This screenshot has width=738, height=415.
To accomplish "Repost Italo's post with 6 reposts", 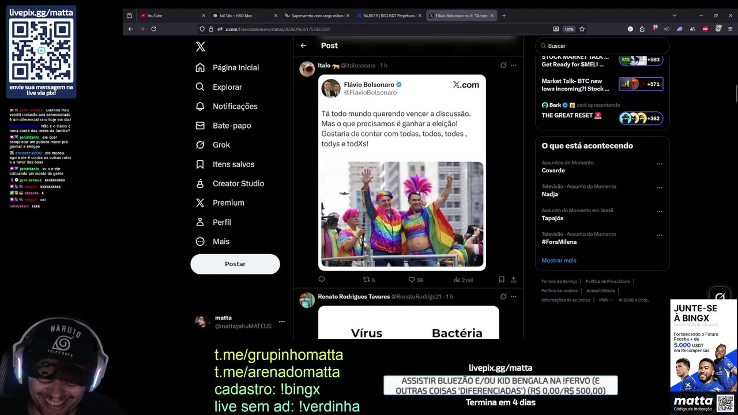I will pyautogui.click(x=368, y=280).
